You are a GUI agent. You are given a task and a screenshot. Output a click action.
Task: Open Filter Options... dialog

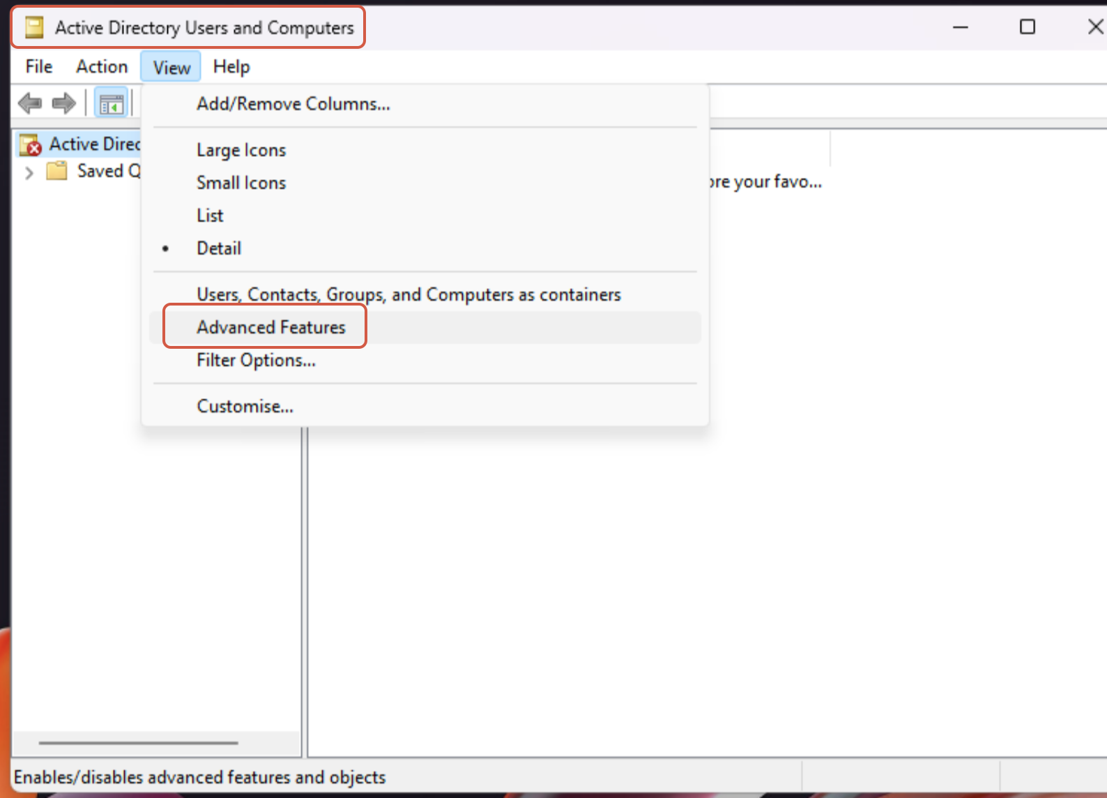(x=425, y=360)
